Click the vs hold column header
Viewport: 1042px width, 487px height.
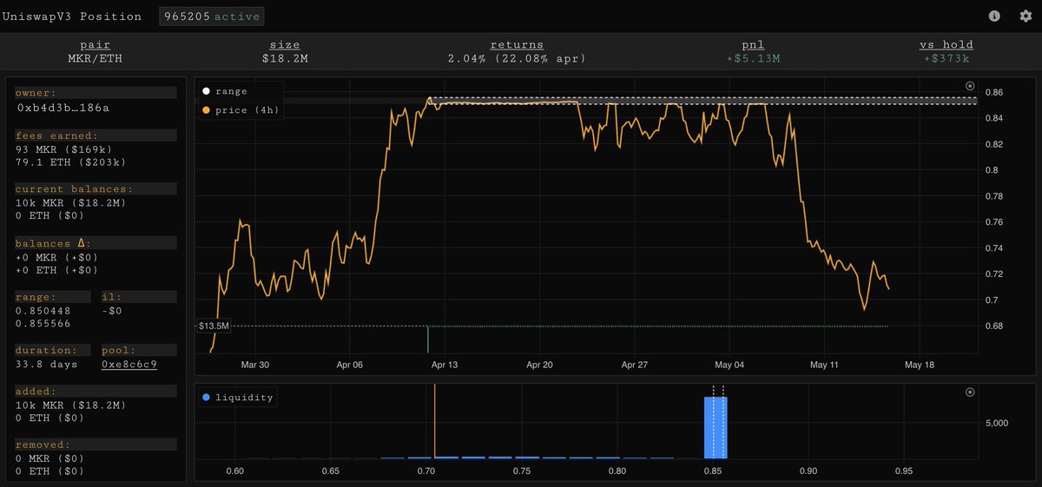point(946,44)
